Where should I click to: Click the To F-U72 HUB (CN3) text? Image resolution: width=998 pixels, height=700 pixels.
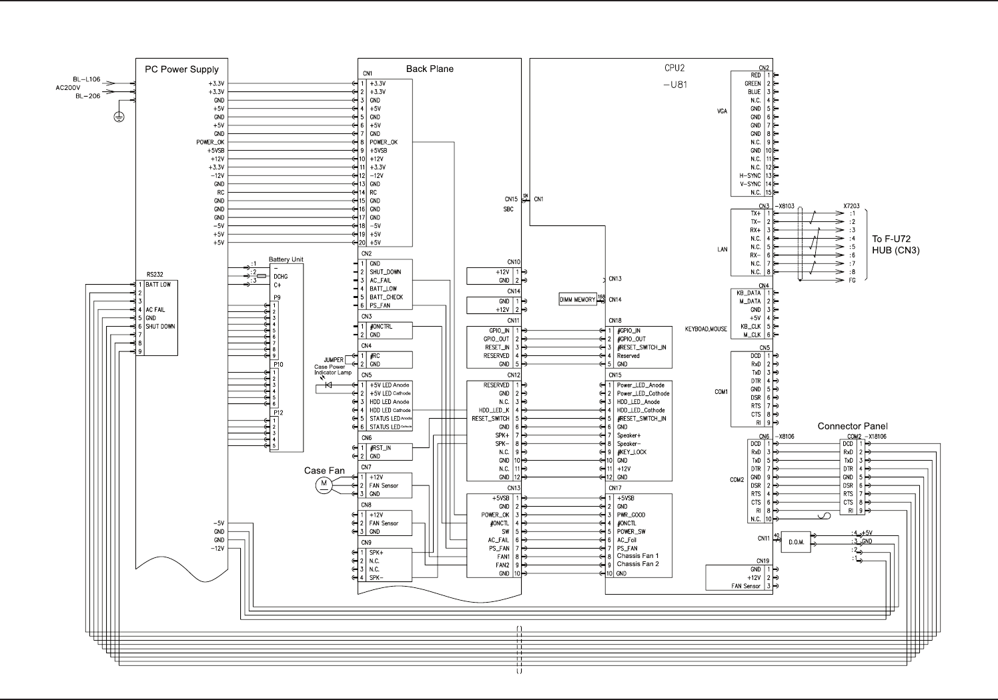pos(896,245)
